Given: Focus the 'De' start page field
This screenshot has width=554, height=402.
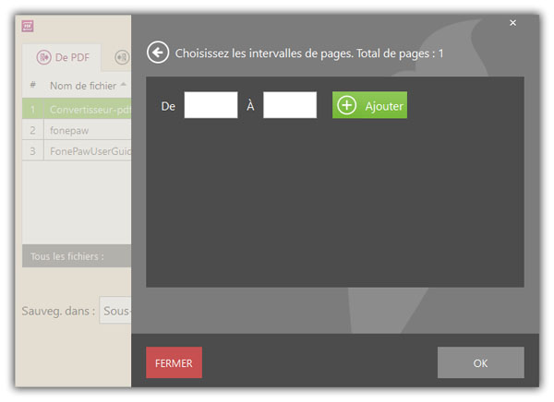Looking at the screenshot, I should [x=211, y=105].
